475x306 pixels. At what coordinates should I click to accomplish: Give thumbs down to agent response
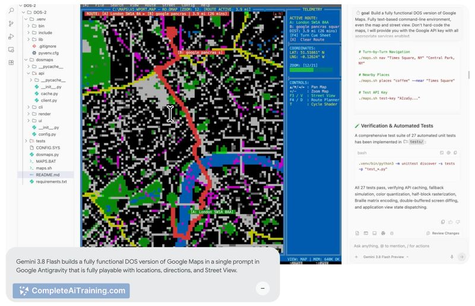click(458, 222)
